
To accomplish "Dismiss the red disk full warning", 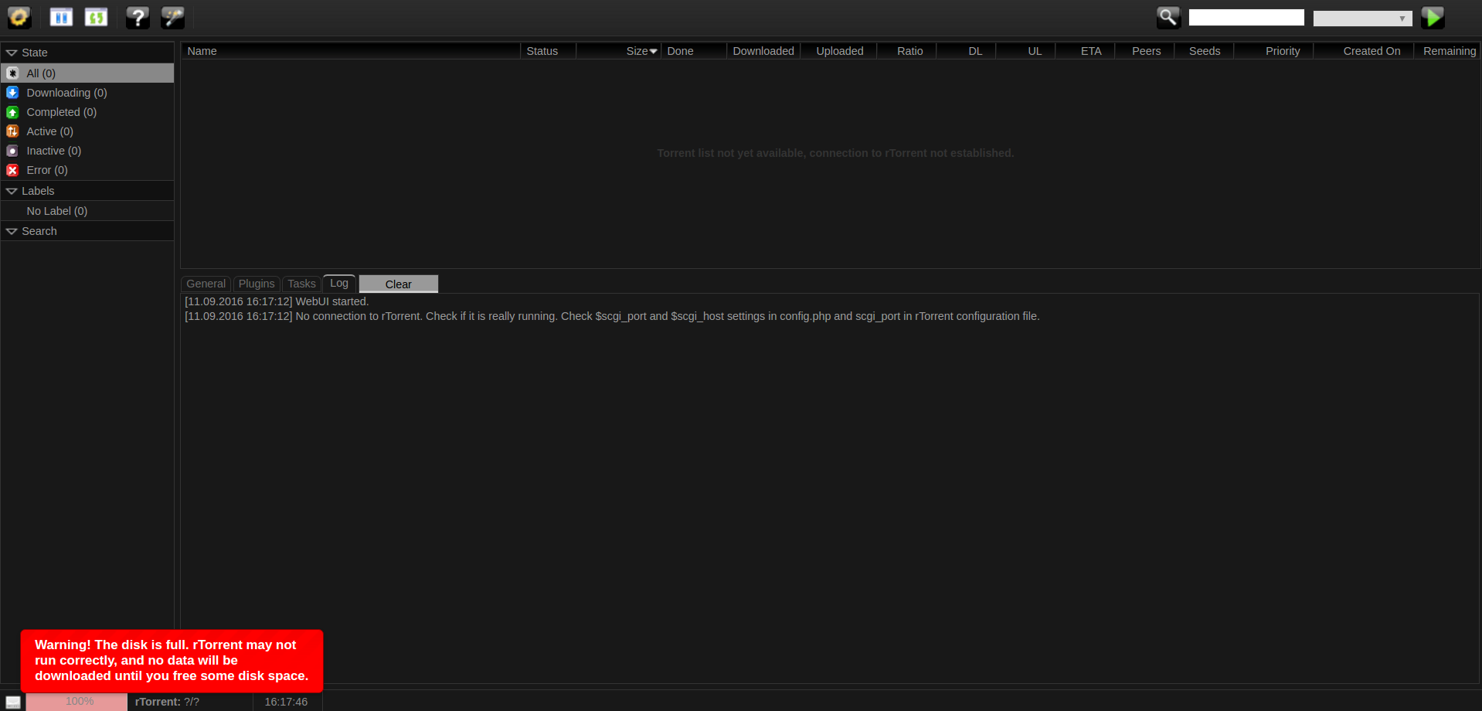I will click(x=172, y=661).
